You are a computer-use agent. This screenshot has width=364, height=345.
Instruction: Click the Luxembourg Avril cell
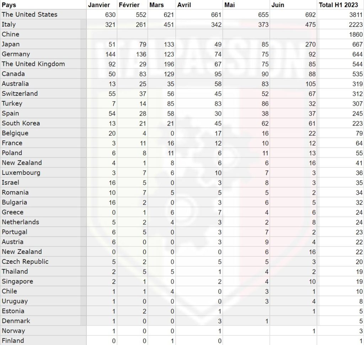218,173
